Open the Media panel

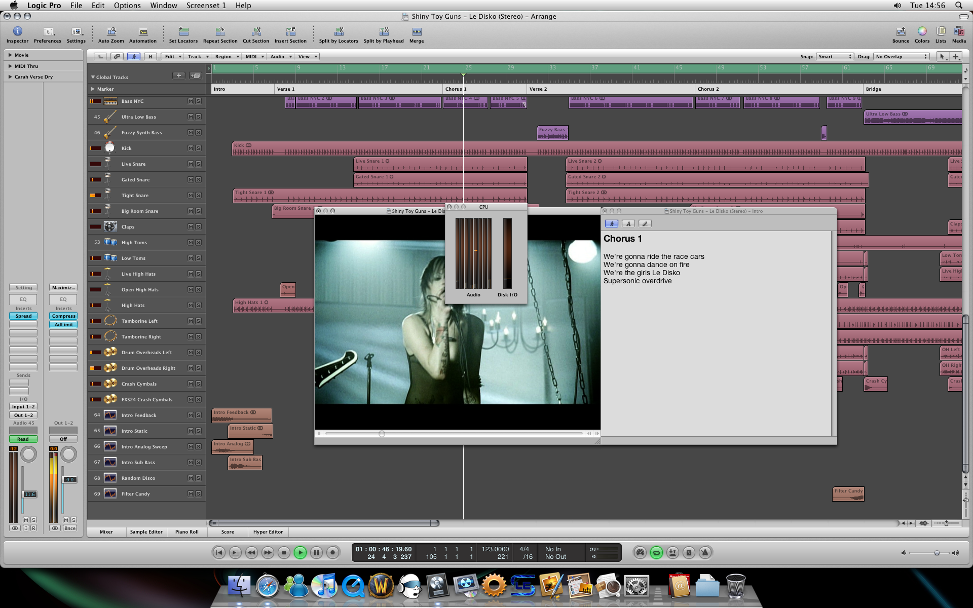[x=959, y=34]
